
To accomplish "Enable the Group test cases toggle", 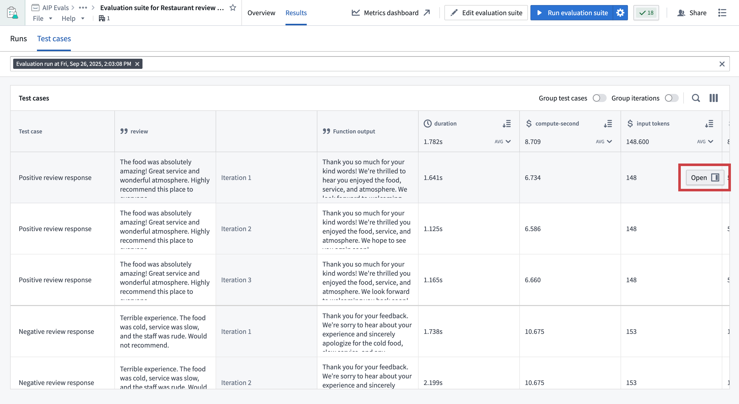I will point(599,98).
